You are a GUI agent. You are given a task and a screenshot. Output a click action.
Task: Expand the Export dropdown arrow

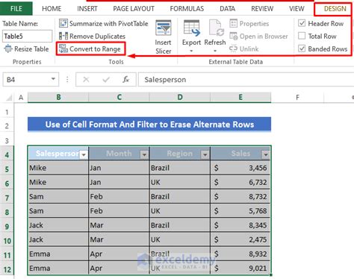[191, 51]
